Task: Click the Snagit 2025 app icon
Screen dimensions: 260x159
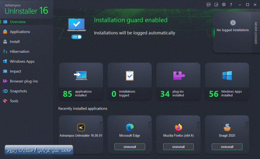Action: (227, 127)
